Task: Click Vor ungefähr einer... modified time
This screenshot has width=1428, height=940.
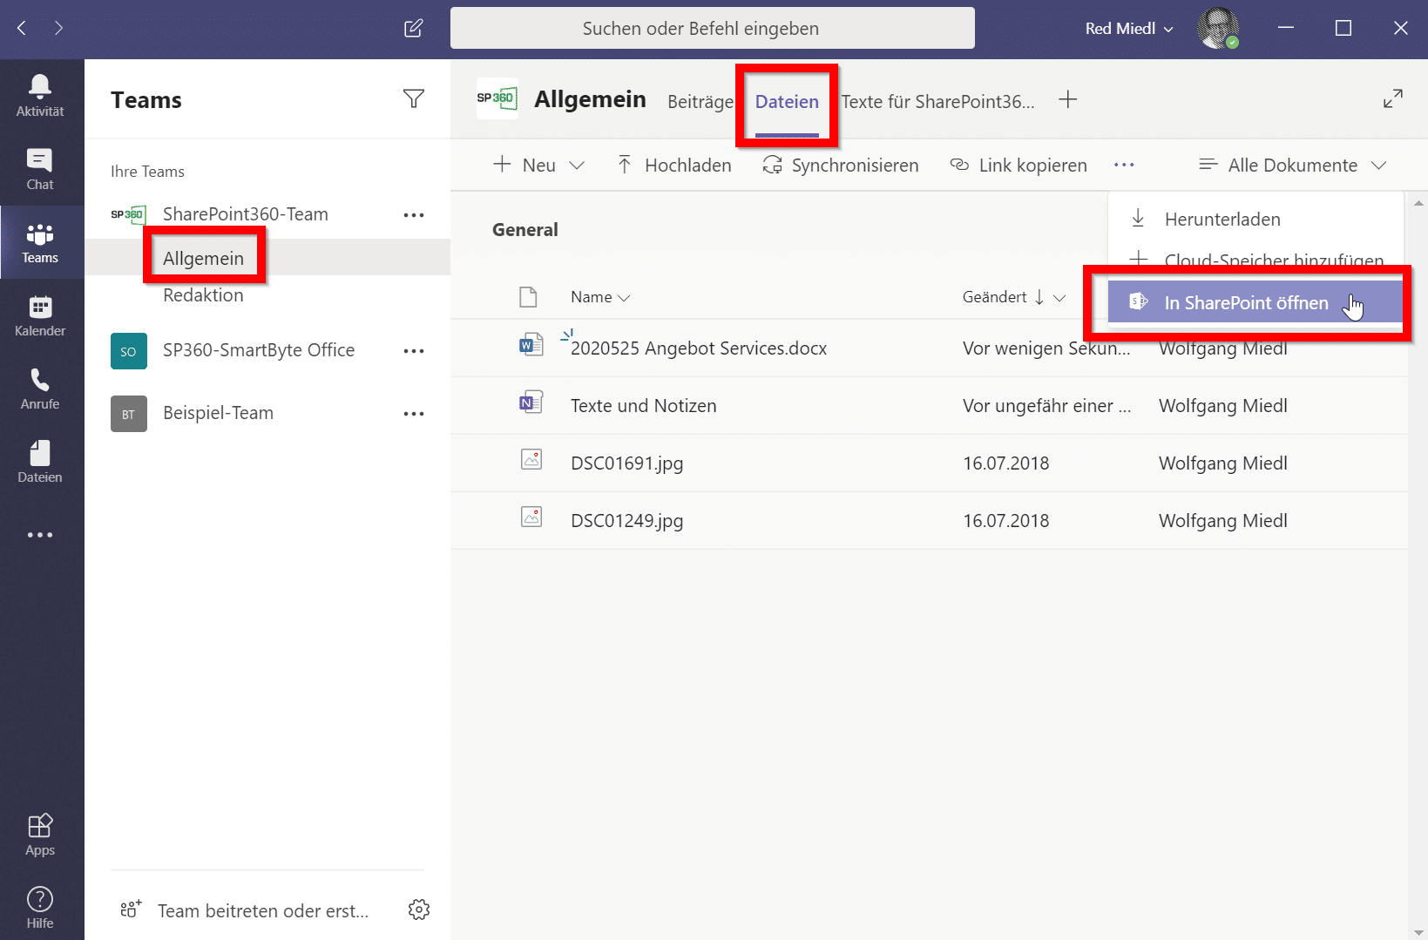Action: pyautogui.click(x=1046, y=406)
